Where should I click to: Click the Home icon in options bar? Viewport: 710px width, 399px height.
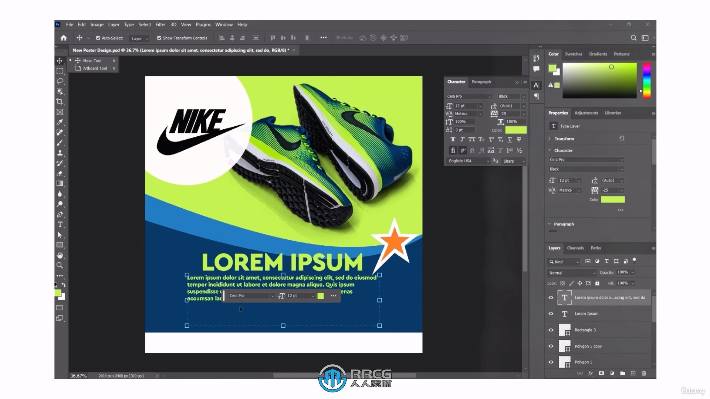[64, 38]
